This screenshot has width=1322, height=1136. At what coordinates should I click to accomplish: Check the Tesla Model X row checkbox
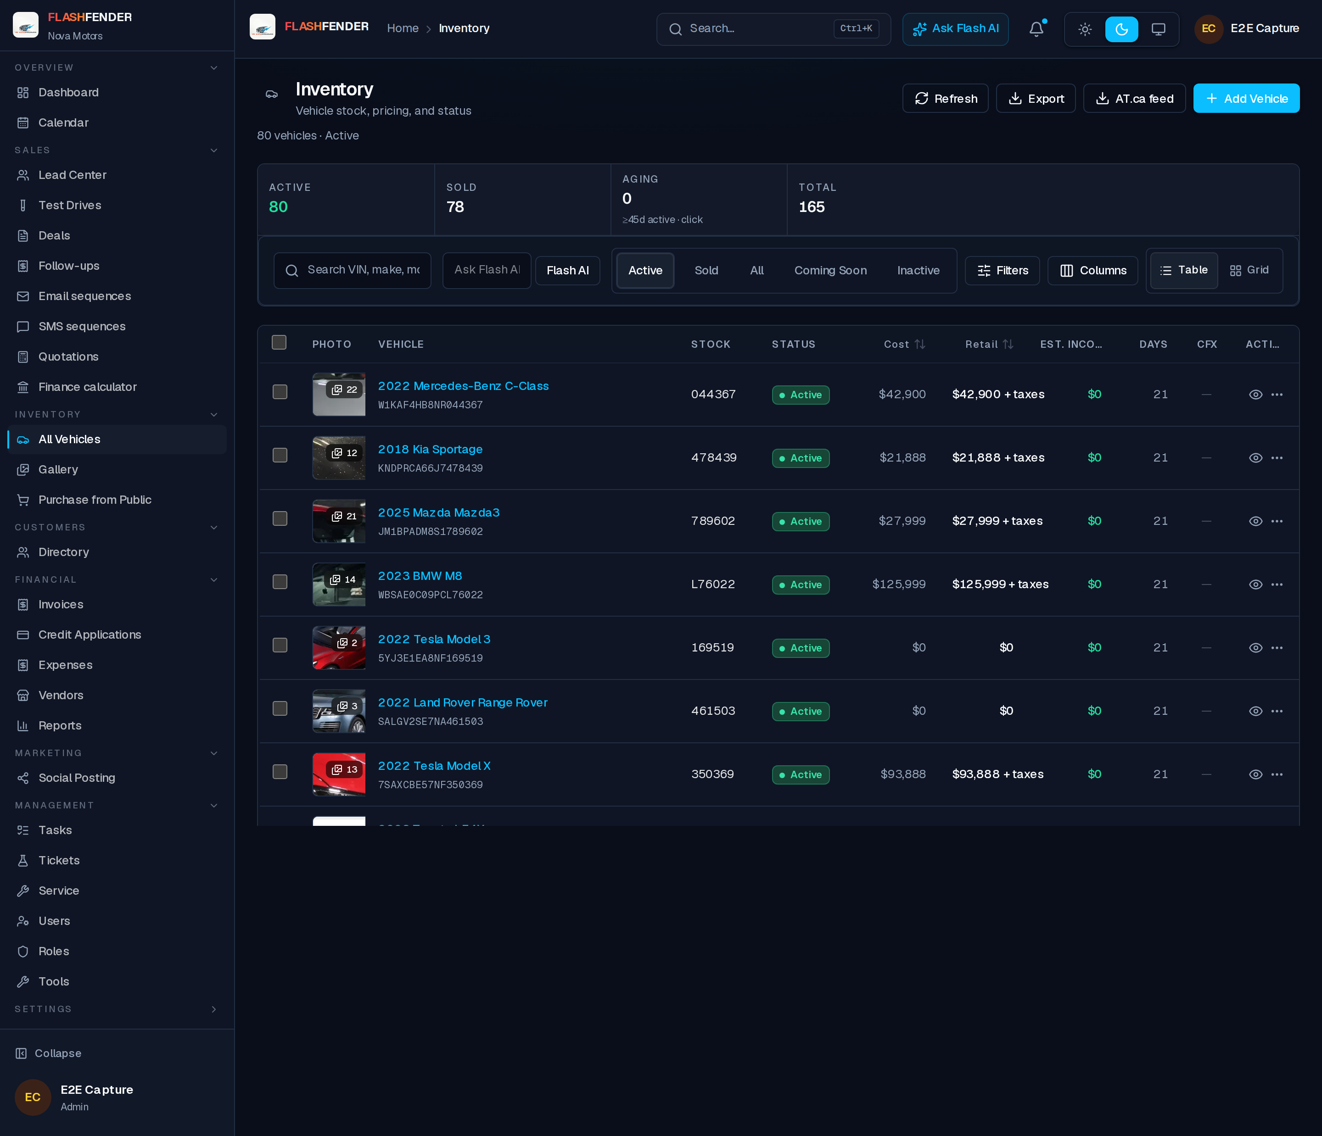tap(280, 772)
